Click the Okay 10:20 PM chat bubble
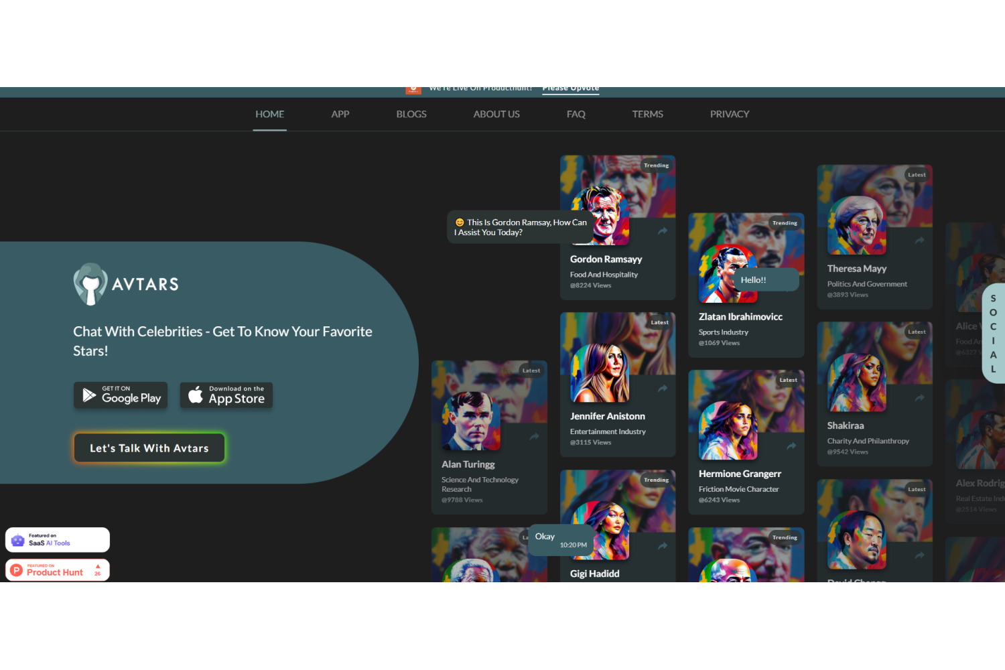The image size is (1005, 670). click(561, 540)
